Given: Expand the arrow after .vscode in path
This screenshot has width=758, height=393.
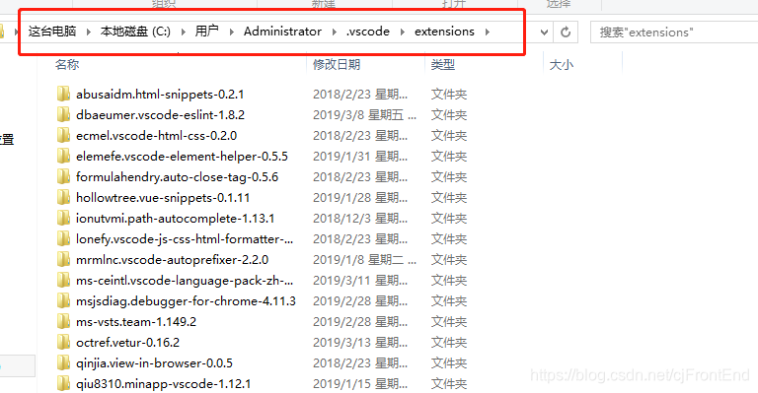Looking at the screenshot, I should [x=403, y=32].
